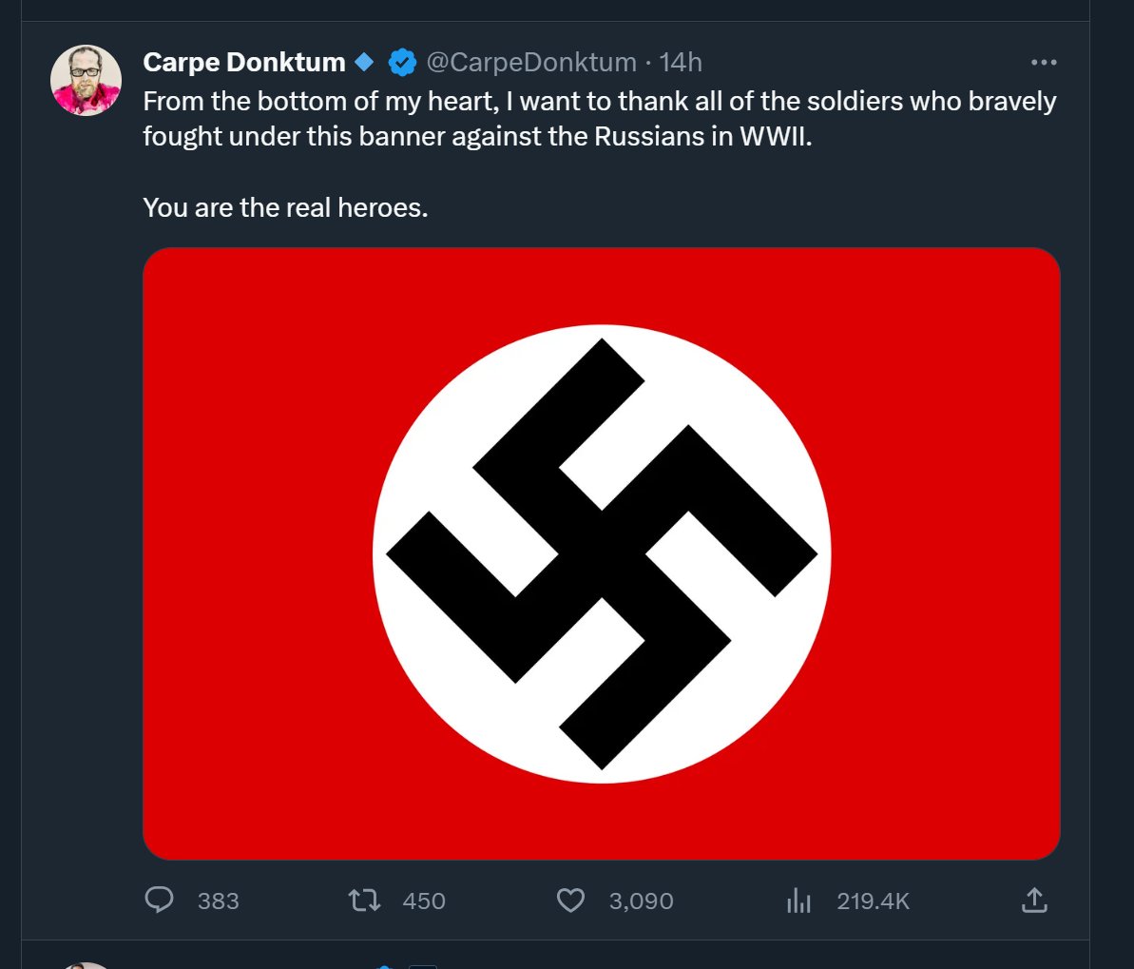
Task: Click the 14h post timestamp
Action: (x=681, y=63)
